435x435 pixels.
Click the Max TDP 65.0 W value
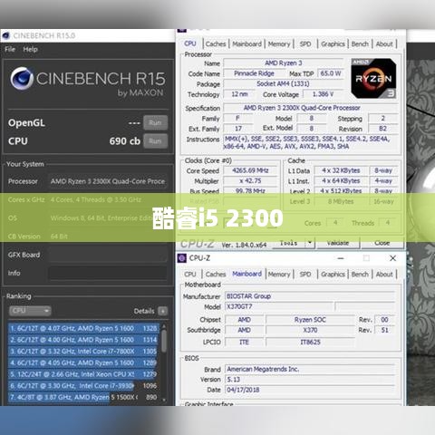pos(331,73)
